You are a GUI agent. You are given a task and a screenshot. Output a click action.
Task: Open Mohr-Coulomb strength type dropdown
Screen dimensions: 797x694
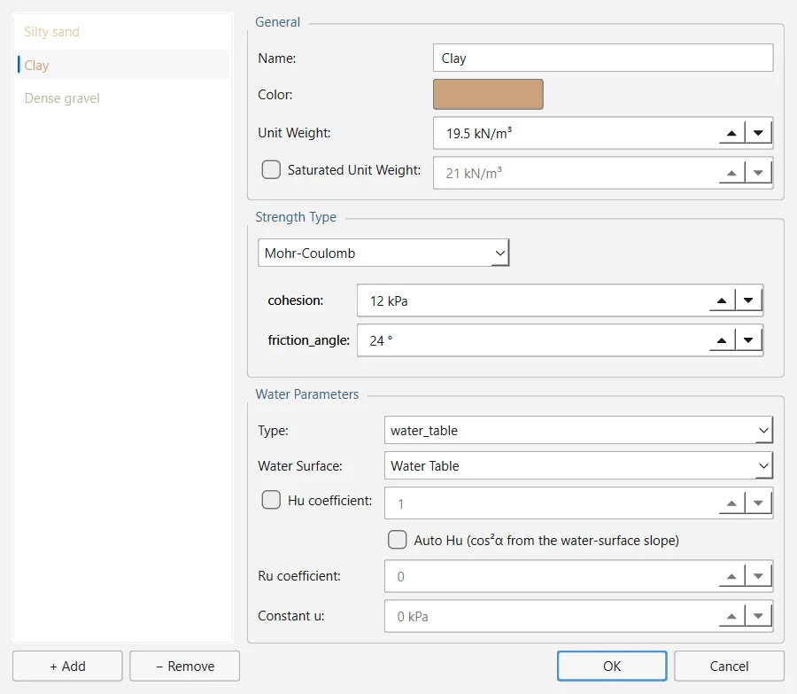(383, 253)
